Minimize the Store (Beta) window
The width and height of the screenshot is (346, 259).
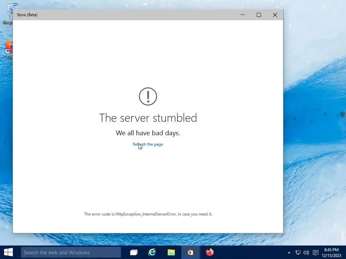[x=243, y=15]
